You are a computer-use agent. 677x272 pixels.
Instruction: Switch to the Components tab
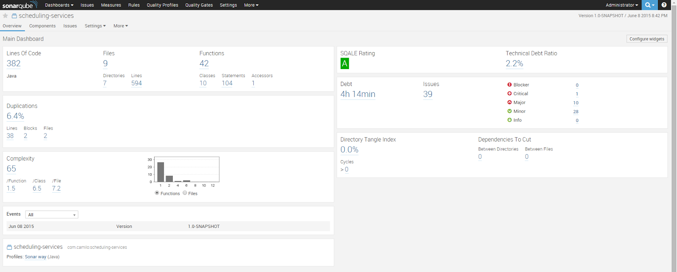tap(42, 26)
